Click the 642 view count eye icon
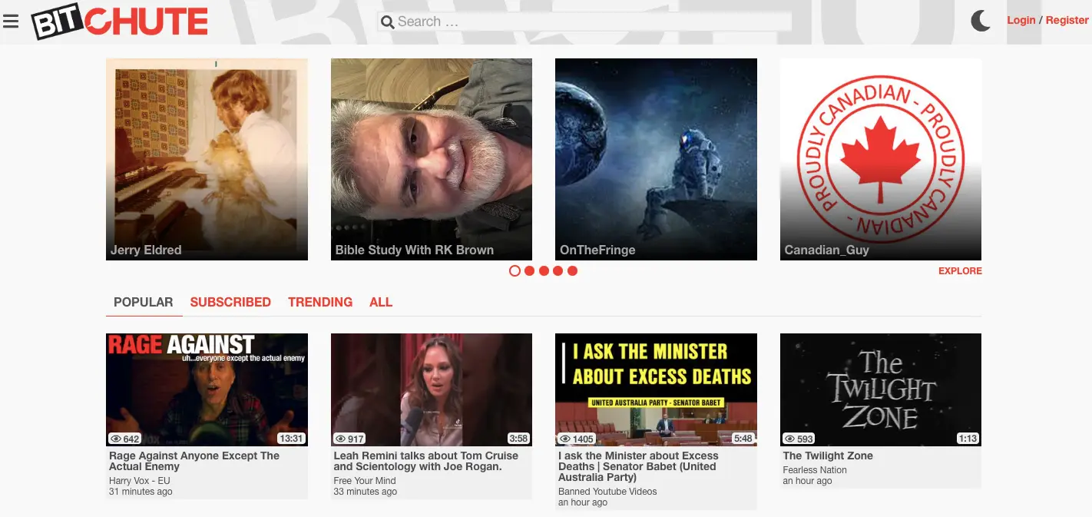The height and width of the screenshot is (517, 1092). (116, 439)
